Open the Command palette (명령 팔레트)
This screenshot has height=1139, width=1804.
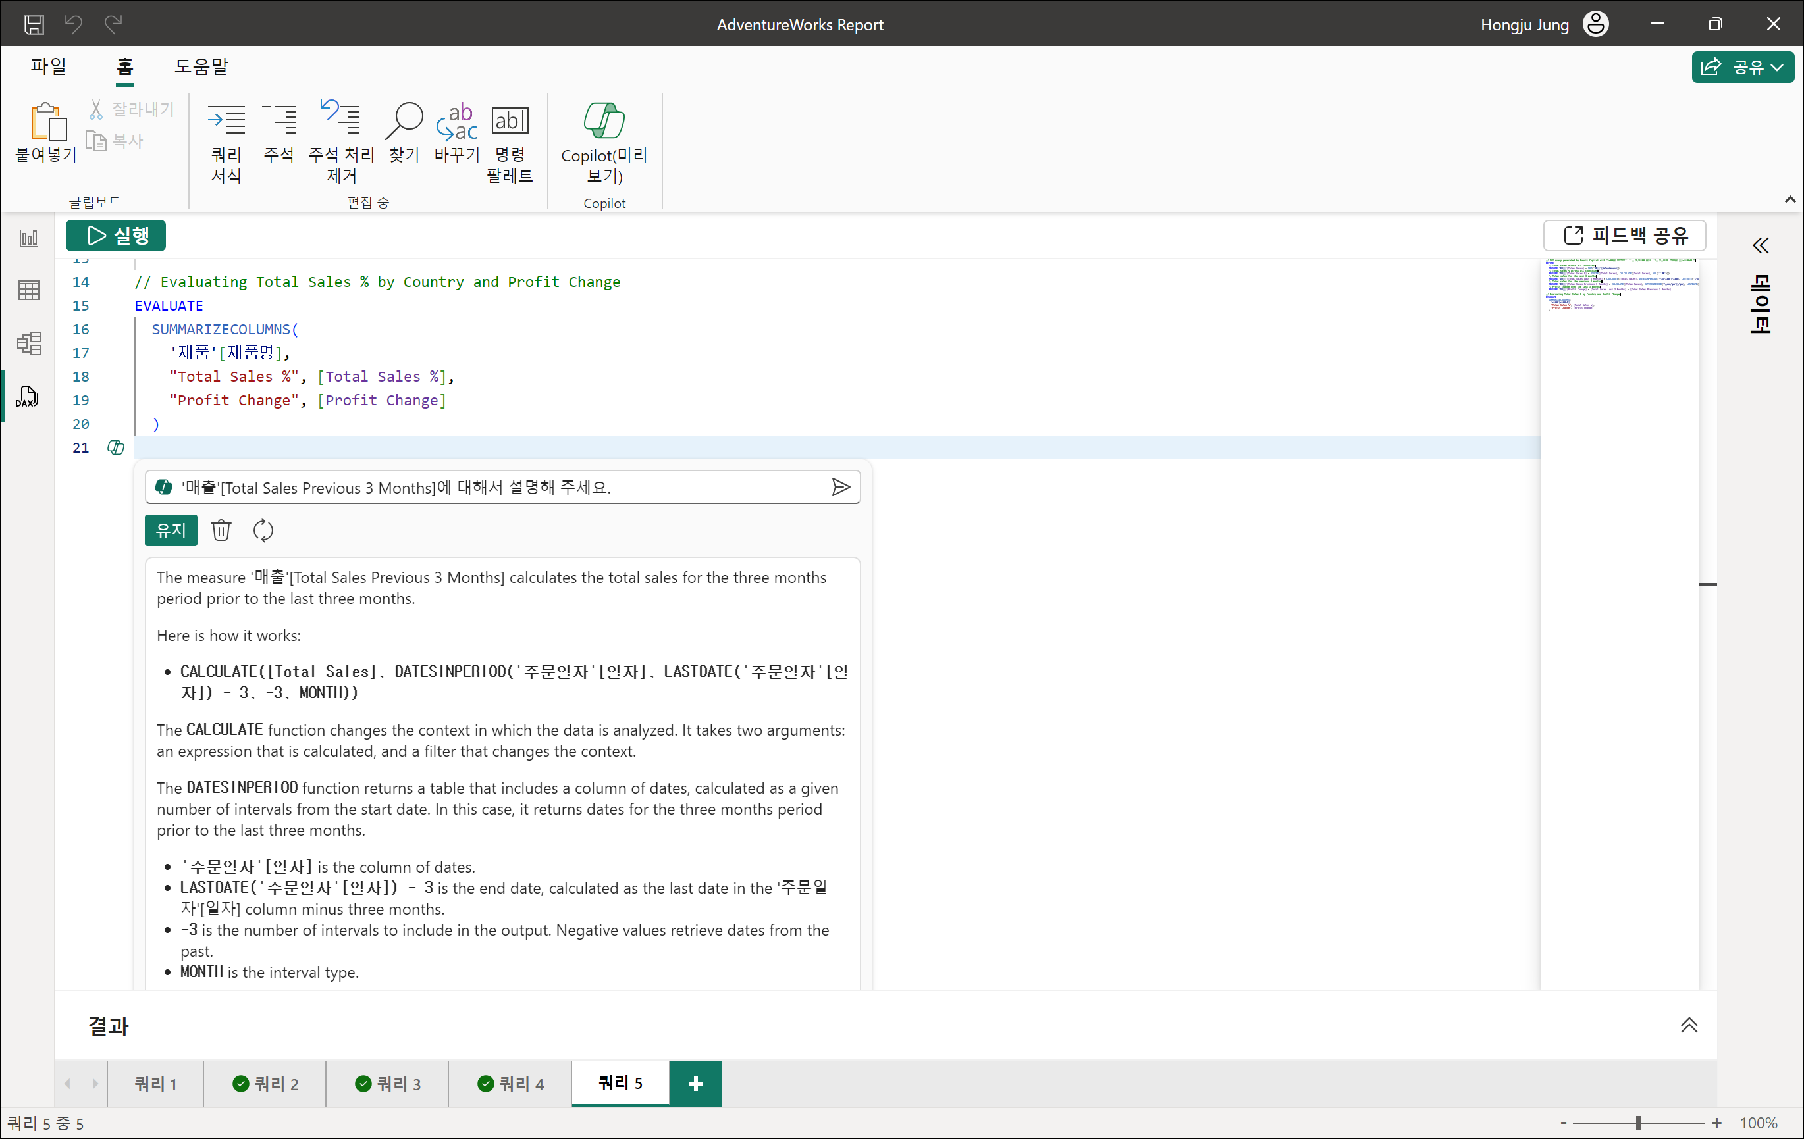coord(510,121)
